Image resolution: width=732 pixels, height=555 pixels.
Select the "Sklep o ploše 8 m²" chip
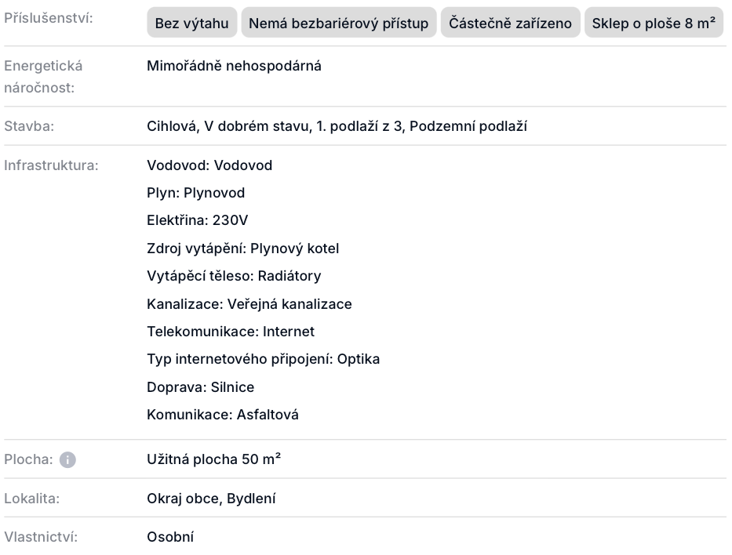[654, 24]
